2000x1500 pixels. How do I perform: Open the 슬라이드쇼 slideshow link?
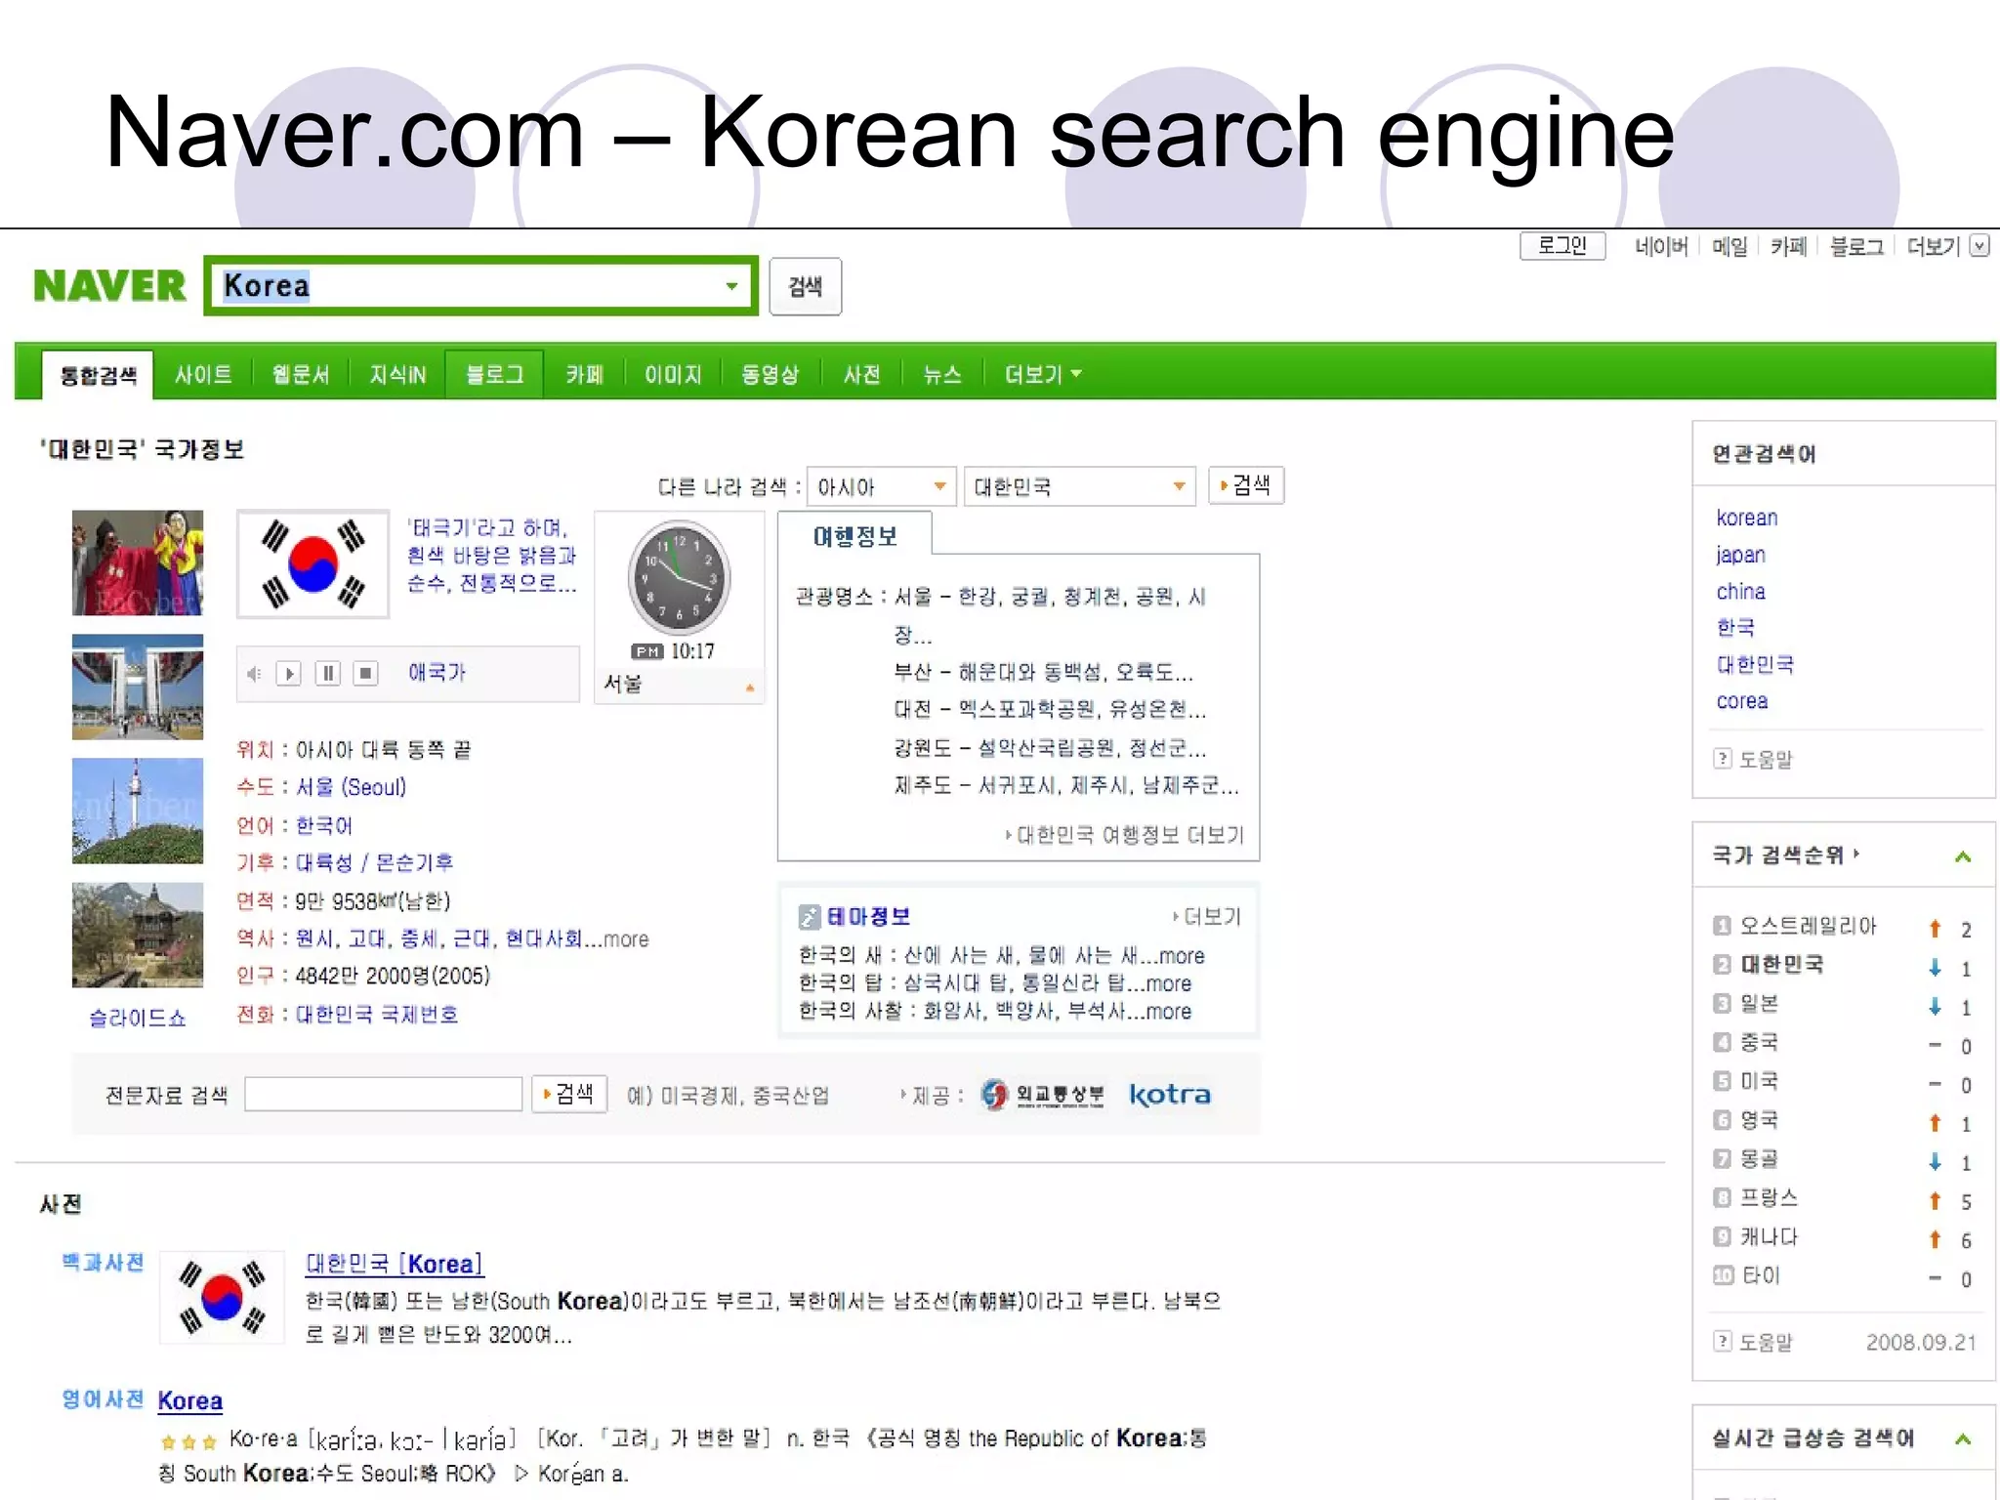click(x=138, y=1019)
